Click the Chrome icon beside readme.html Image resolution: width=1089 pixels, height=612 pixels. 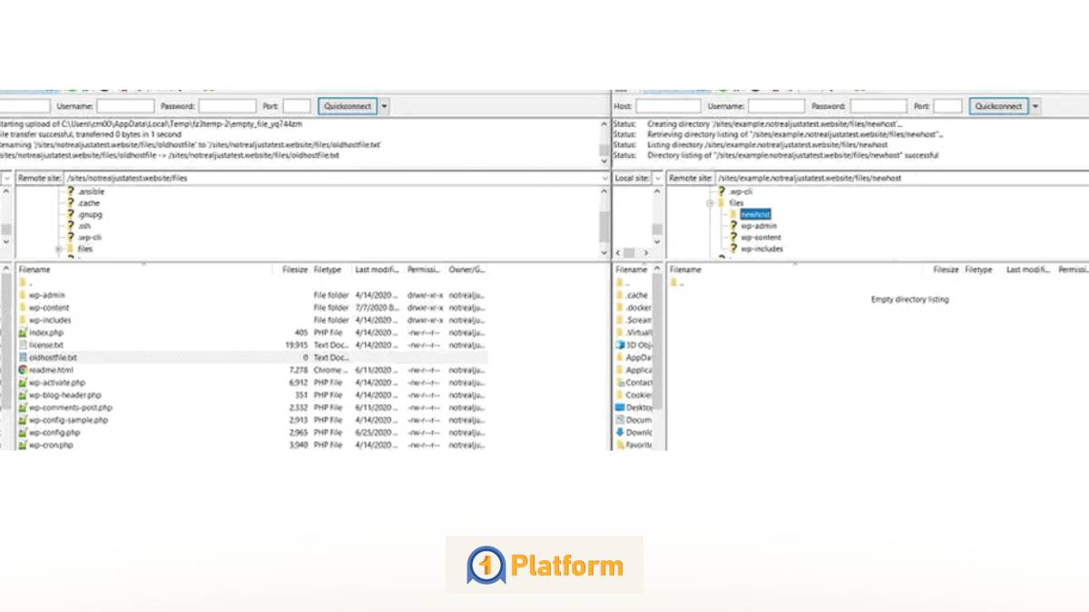[x=23, y=370]
